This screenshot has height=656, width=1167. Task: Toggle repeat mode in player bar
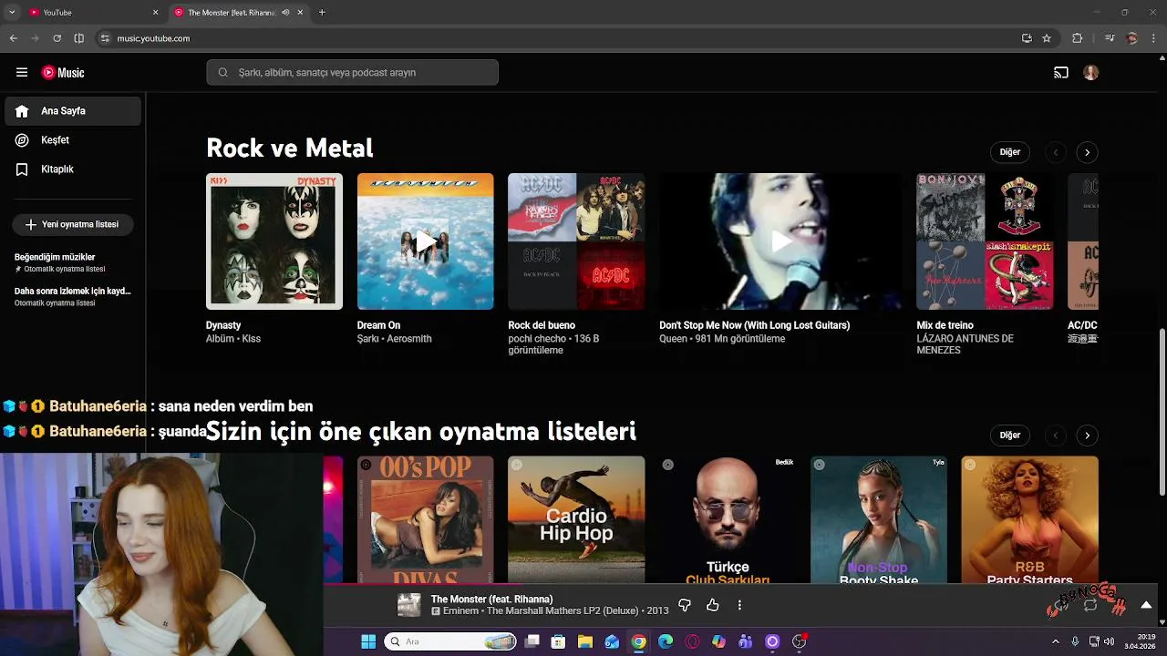point(1090,605)
